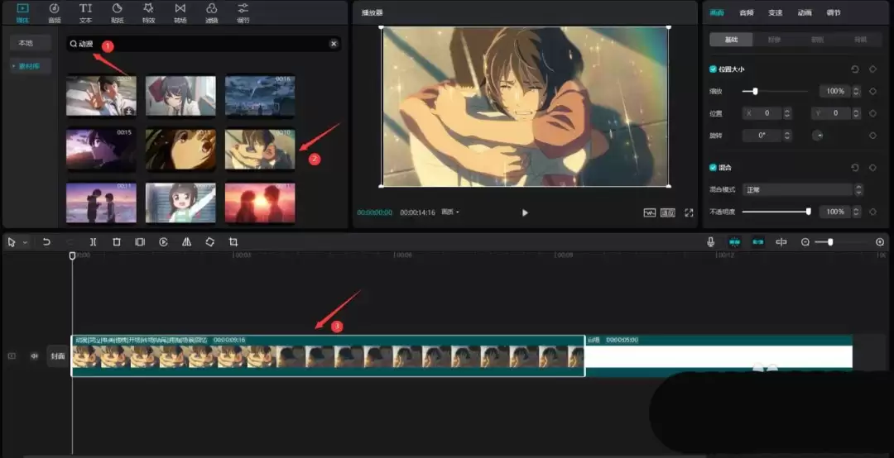Clear the search box with the X button
894x458 pixels.
coord(334,43)
